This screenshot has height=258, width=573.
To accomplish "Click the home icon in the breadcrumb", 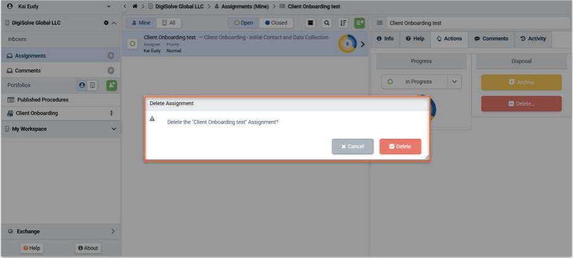I will [x=135, y=7].
